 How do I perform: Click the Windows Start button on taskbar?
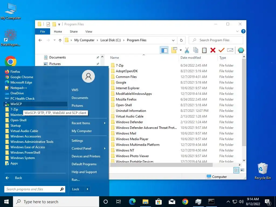click(x=6, y=202)
